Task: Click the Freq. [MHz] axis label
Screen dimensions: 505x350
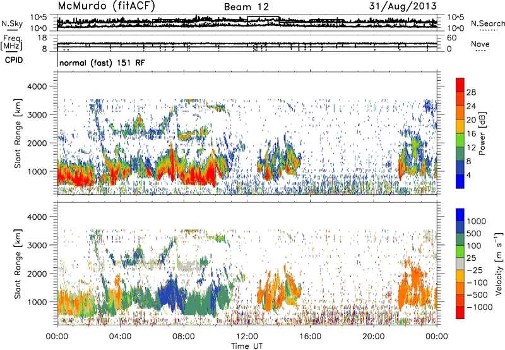Action: 12,43
